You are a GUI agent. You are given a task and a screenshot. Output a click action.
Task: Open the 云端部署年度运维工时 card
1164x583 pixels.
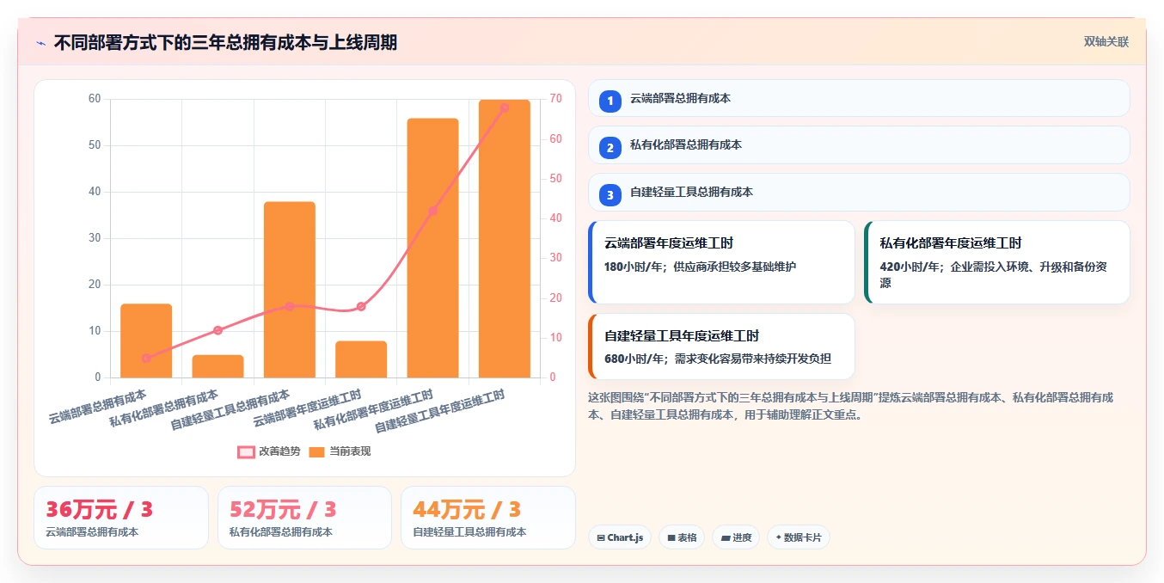point(721,262)
